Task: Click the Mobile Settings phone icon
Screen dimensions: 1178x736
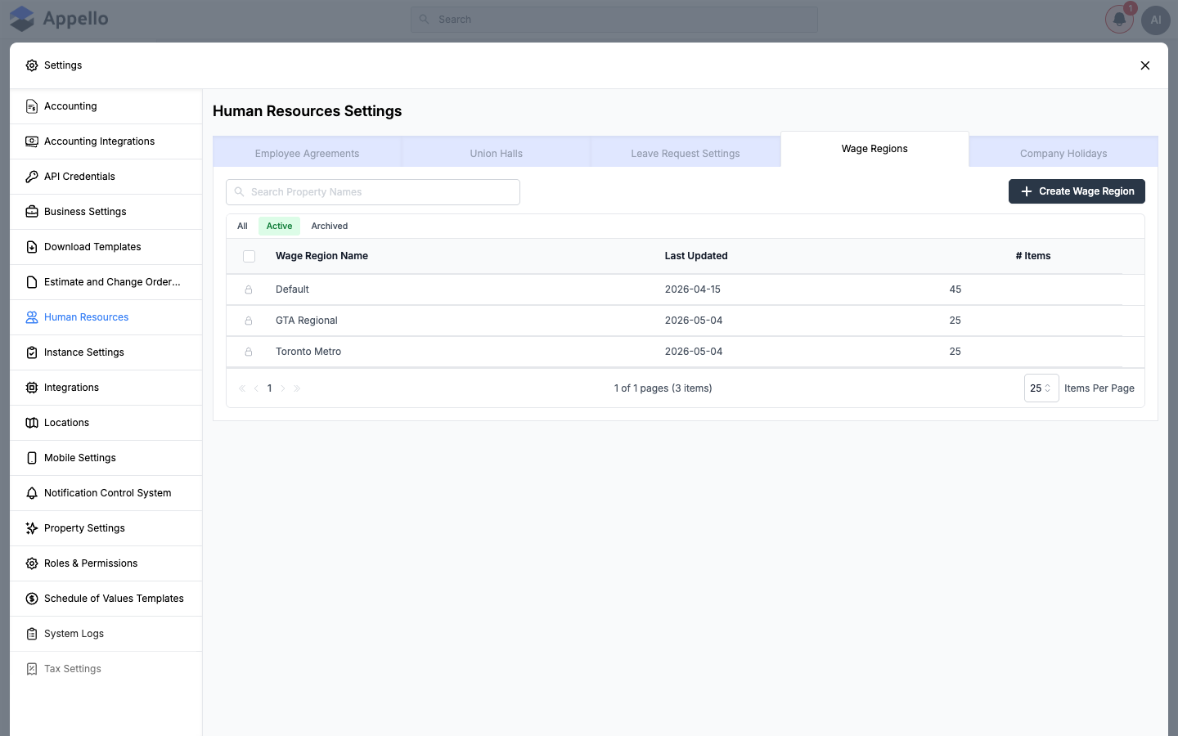Action: [32, 458]
